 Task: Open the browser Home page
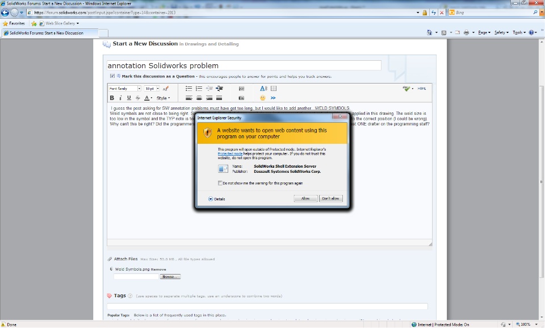pyautogui.click(x=429, y=32)
